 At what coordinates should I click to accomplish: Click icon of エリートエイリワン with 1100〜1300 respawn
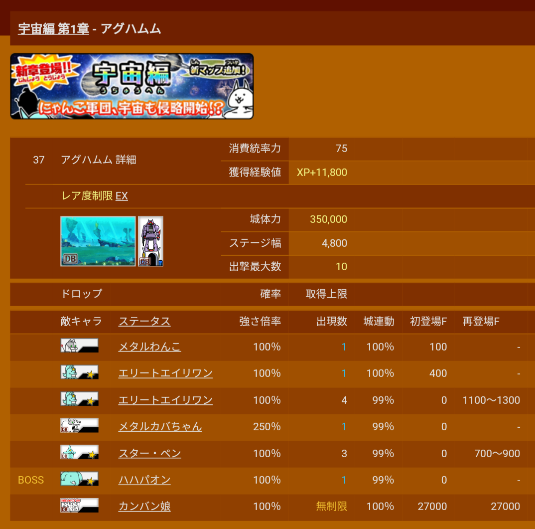click(x=80, y=398)
